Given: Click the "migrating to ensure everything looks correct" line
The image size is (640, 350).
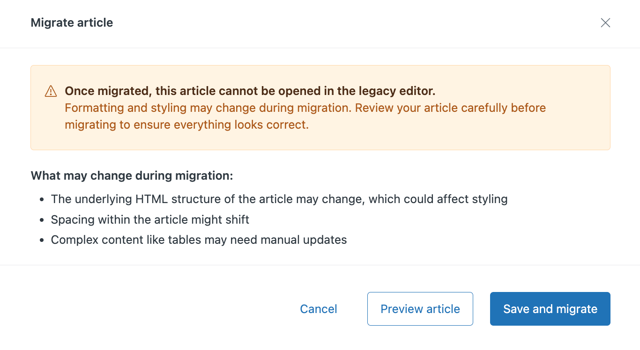Looking at the screenshot, I should point(186,124).
